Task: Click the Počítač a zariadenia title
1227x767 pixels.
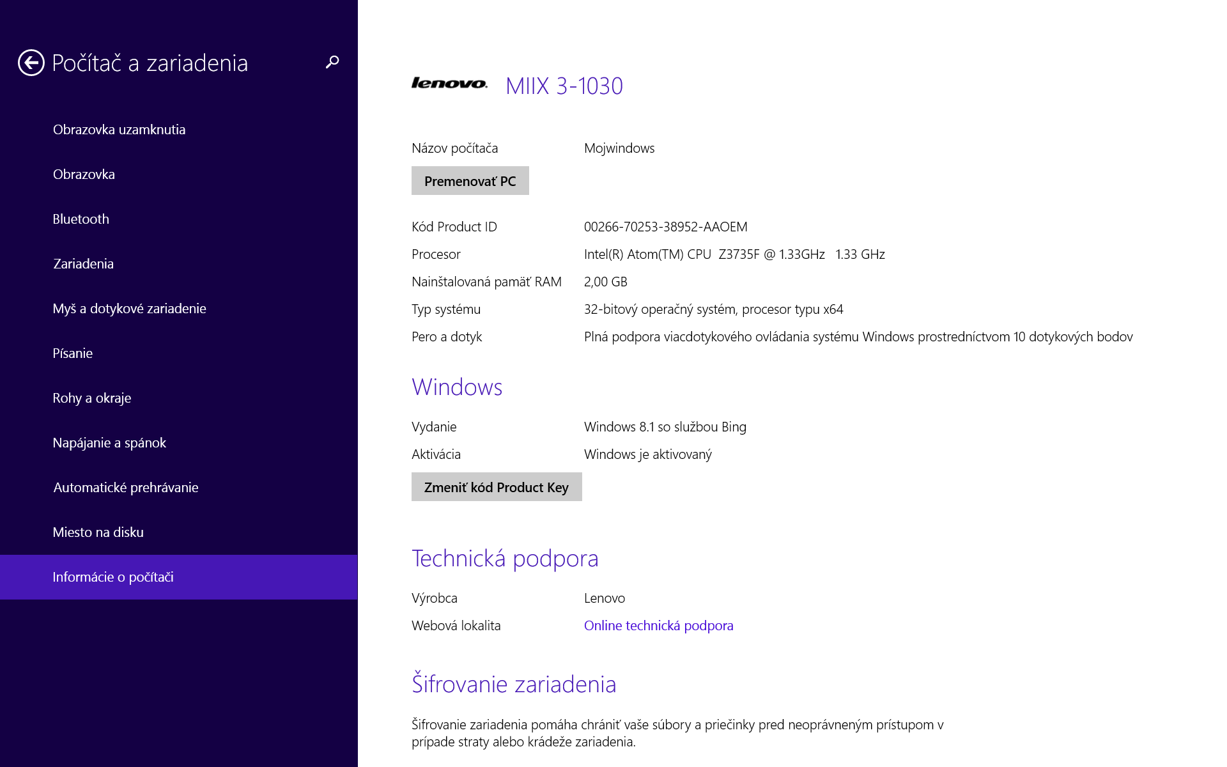Action: pos(150,63)
